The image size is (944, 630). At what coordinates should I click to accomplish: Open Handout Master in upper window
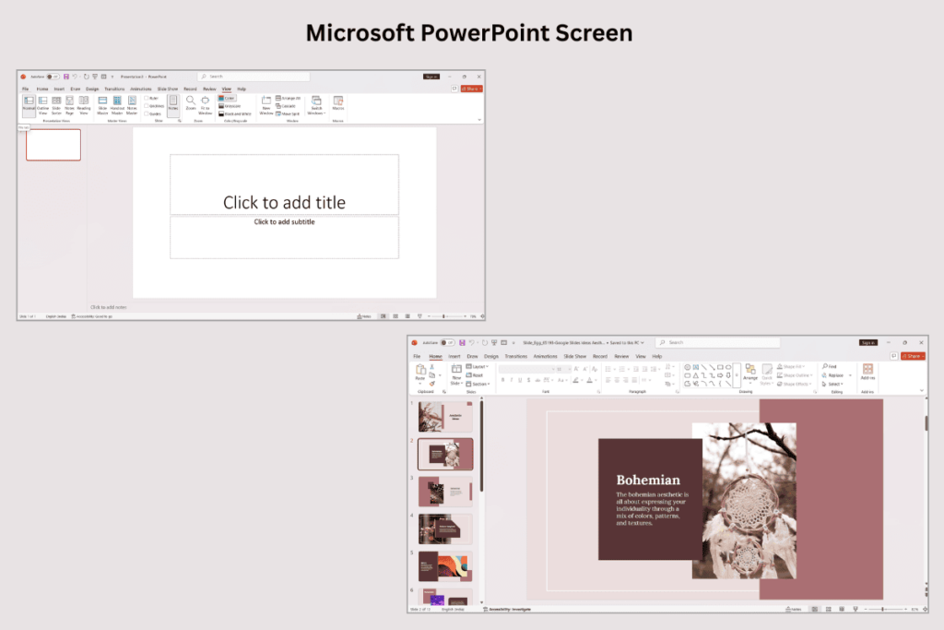(x=117, y=105)
